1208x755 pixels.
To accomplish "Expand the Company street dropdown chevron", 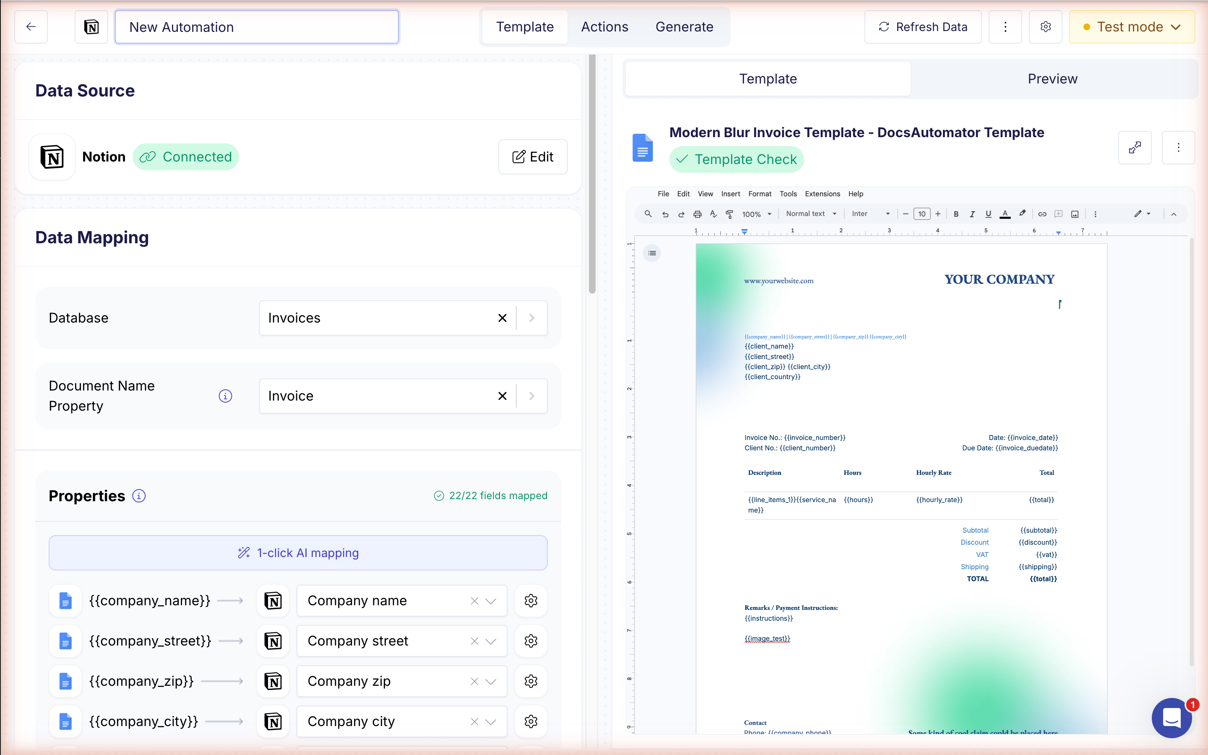I will coord(491,641).
